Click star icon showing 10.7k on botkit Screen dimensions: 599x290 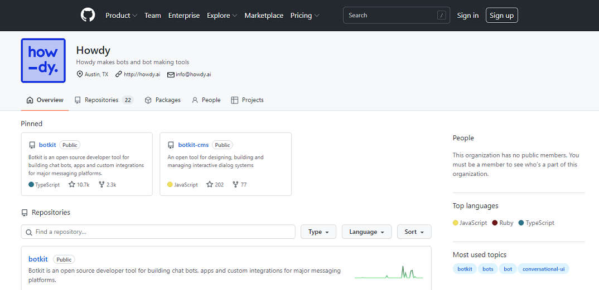point(72,184)
